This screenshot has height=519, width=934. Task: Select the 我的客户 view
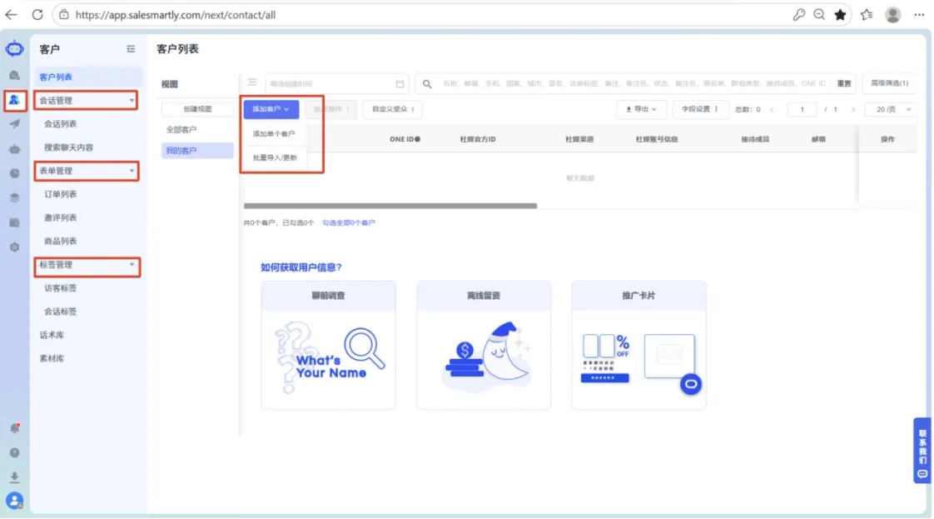coord(197,151)
